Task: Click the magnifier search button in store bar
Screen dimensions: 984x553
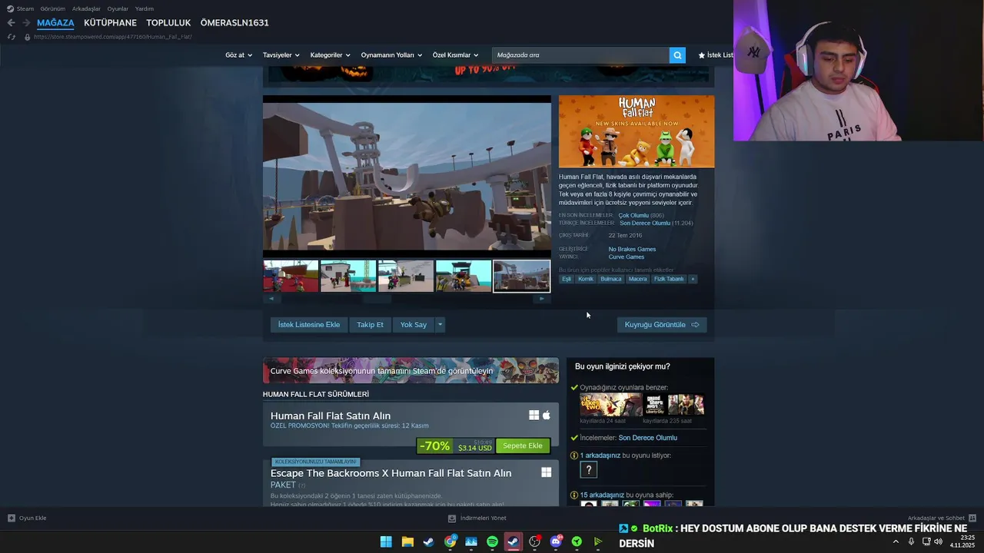Action: [x=677, y=55]
